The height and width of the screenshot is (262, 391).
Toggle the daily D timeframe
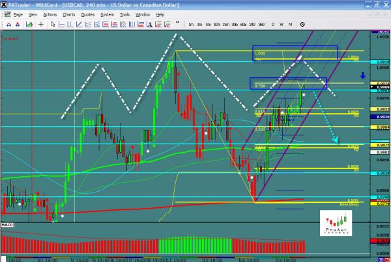(x=273, y=24)
